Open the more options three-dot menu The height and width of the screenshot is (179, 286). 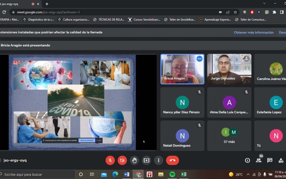158,160
